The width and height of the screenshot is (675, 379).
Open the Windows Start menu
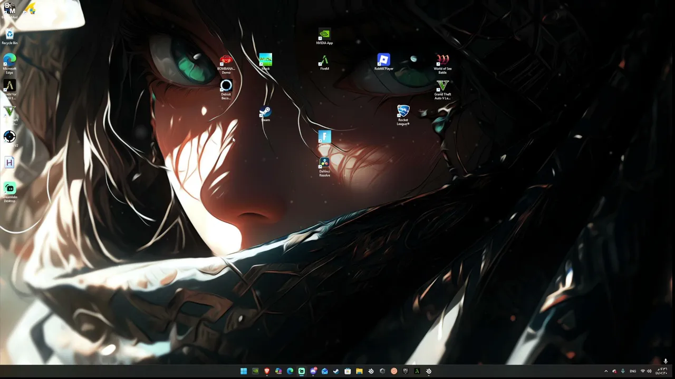tap(244, 371)
